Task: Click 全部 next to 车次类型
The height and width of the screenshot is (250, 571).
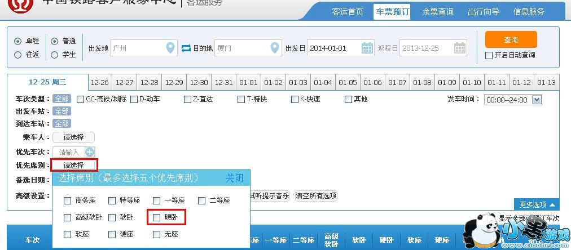Action: click(x=62, y=99)
